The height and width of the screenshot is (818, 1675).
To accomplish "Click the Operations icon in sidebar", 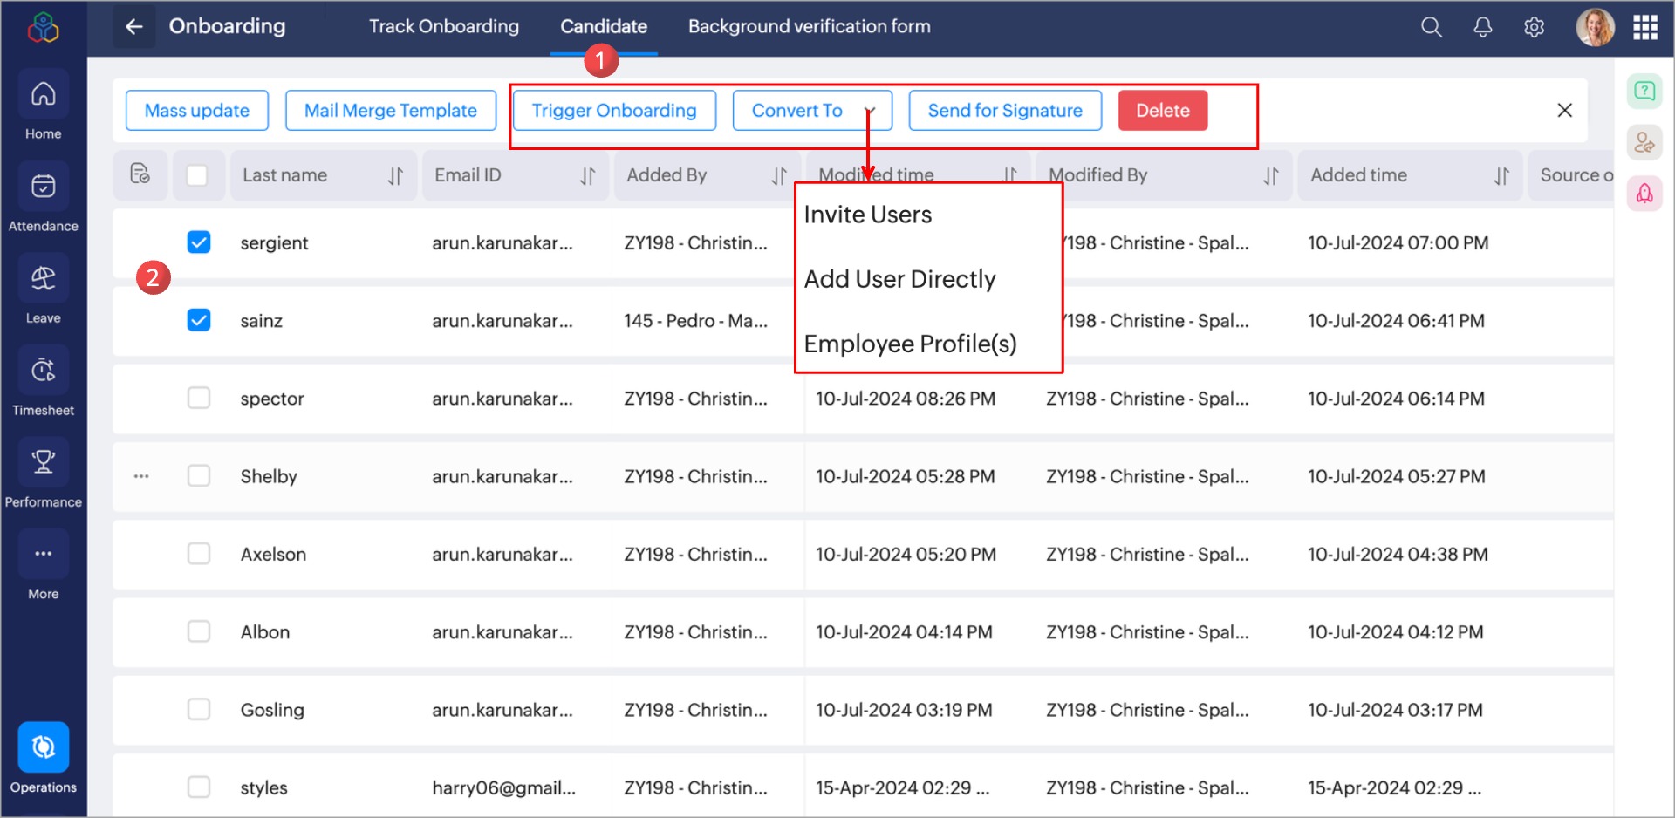I will click(x=43, y=748).
